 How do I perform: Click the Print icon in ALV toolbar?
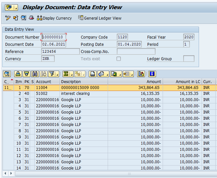pos(92,74)
